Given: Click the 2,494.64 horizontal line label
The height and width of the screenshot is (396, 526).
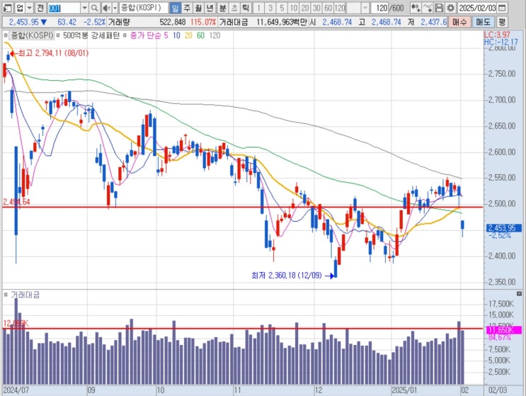Looking at the screenshot, I should click(16, 202).
